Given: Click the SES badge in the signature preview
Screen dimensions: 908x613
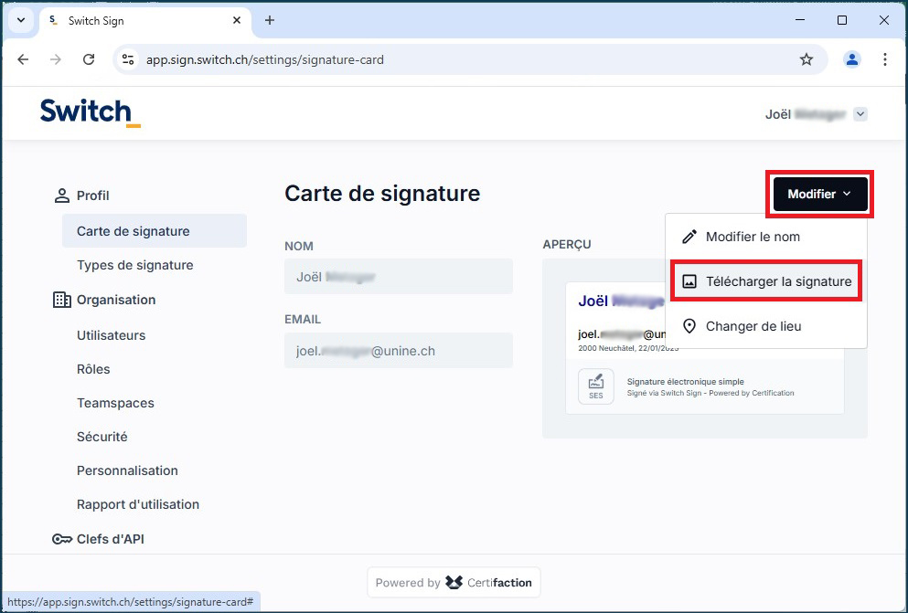Looking at the screenshot, I should click(595, 386).
